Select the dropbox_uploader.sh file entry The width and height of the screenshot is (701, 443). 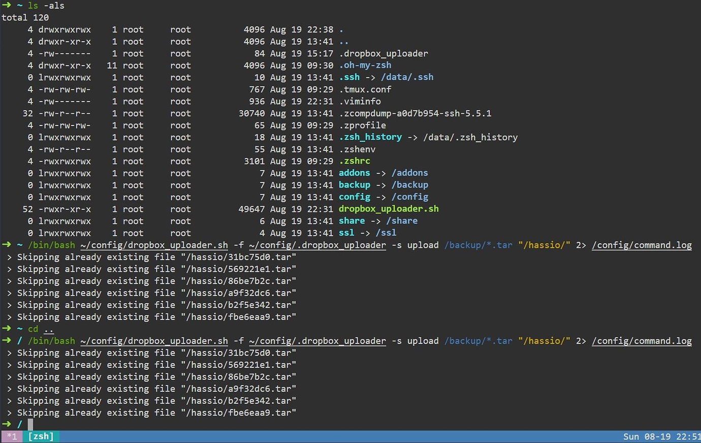click(388, 209)
